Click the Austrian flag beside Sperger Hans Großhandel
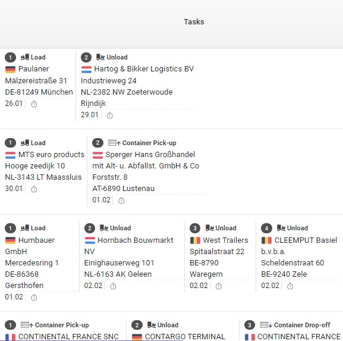This screenshot has width=343, height=341. 97,155
